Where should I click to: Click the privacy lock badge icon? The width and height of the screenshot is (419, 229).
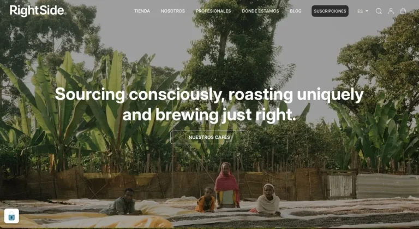tap(11, 216)
